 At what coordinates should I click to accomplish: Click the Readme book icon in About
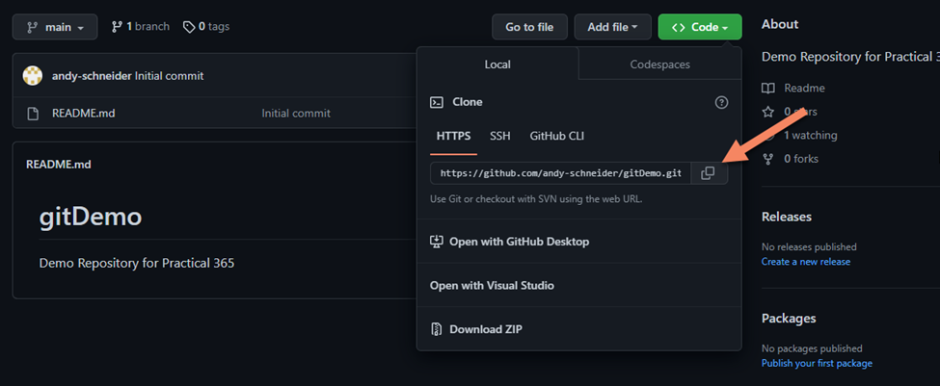coord(768,88)
